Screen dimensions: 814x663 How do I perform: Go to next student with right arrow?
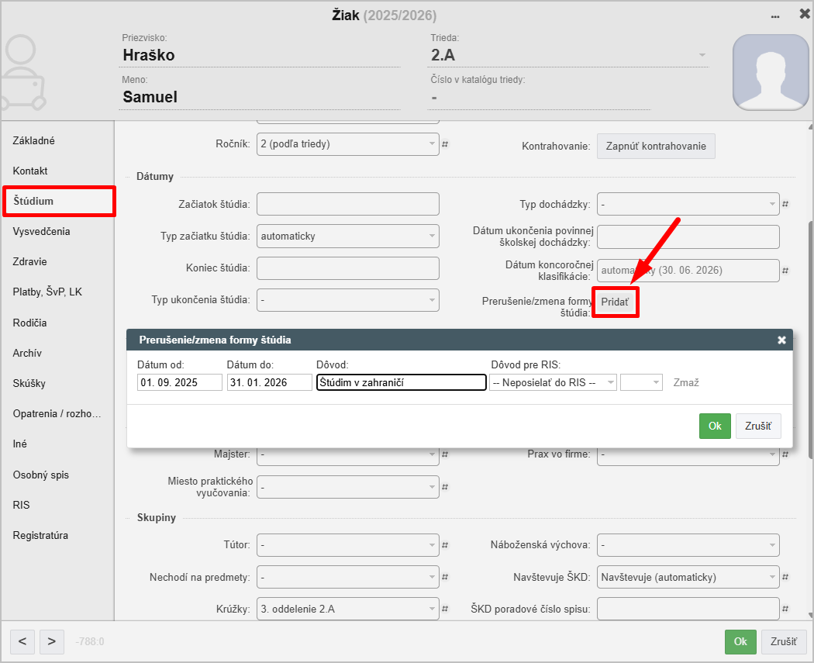click(51, 641)
